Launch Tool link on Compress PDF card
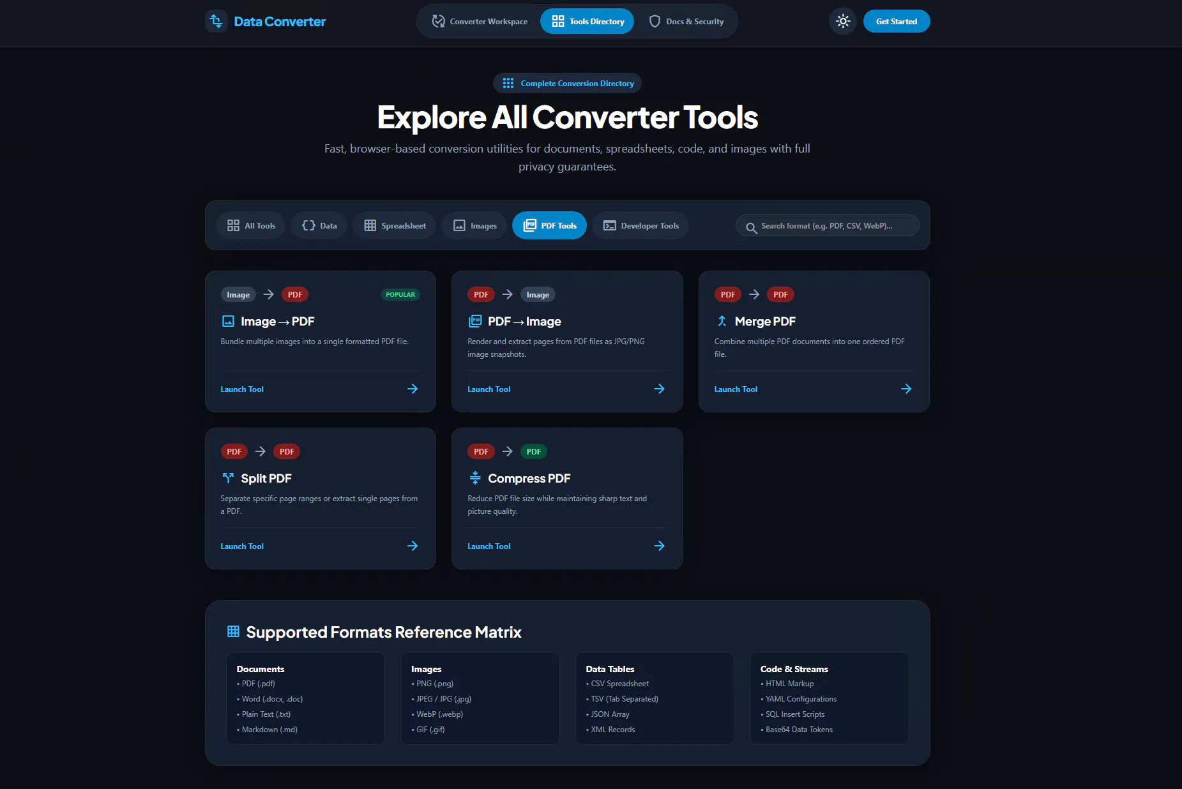 pos(489,546)
